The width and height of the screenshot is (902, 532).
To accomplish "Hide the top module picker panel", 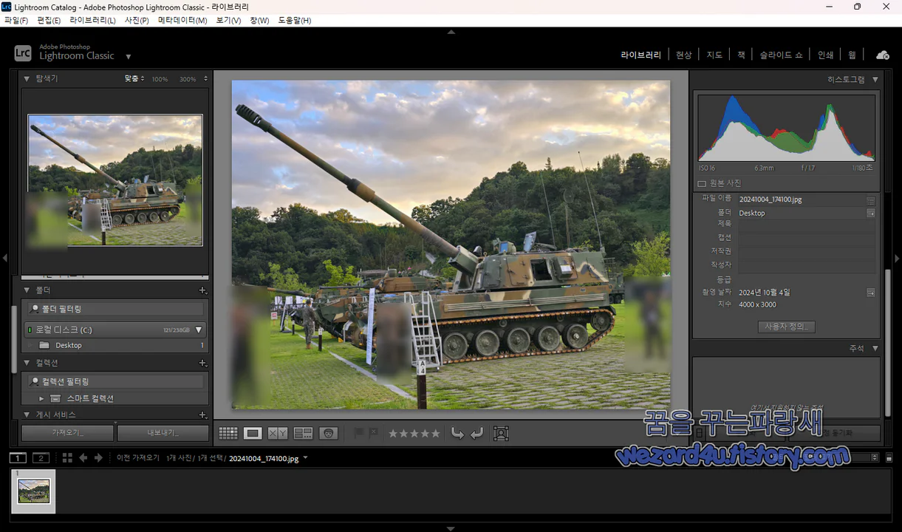I will tap(451, 32).
